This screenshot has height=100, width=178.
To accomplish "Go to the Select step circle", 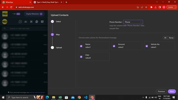I will (x=52, y=21).
